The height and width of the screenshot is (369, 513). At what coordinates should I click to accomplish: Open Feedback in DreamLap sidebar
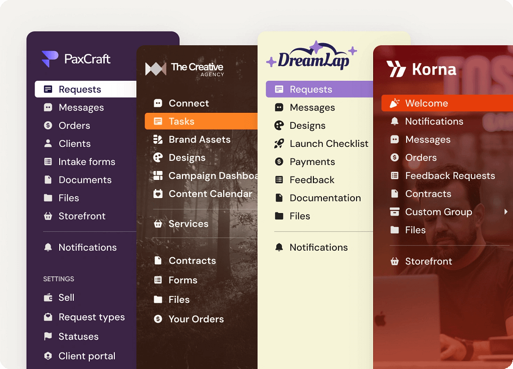coord(312,180)
